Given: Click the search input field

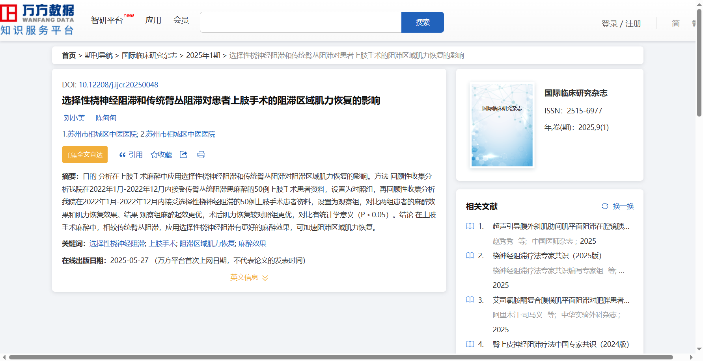Looking at the screenshot, I should (300, 22).
